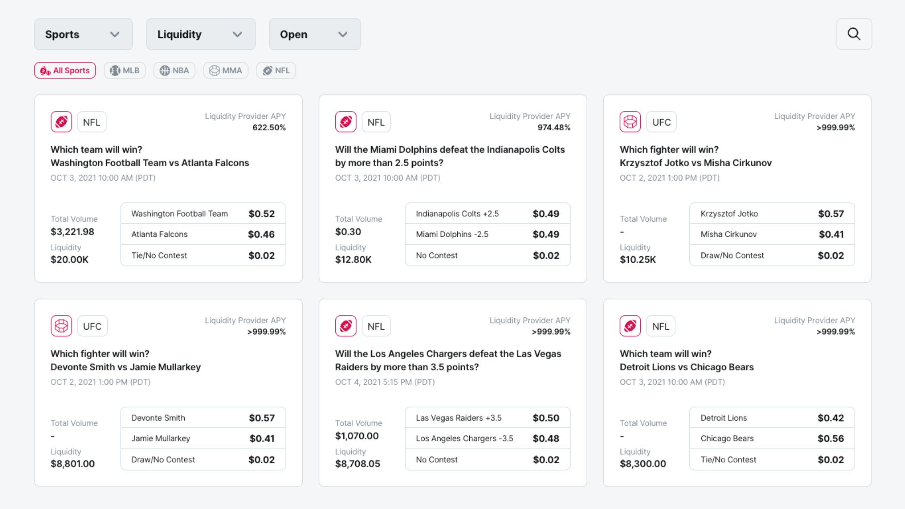Viewport: 905px width, 509px height.
Task: Click UFC tag on Jotko vs Cirkunov card
Action: (x=662, y=122)
